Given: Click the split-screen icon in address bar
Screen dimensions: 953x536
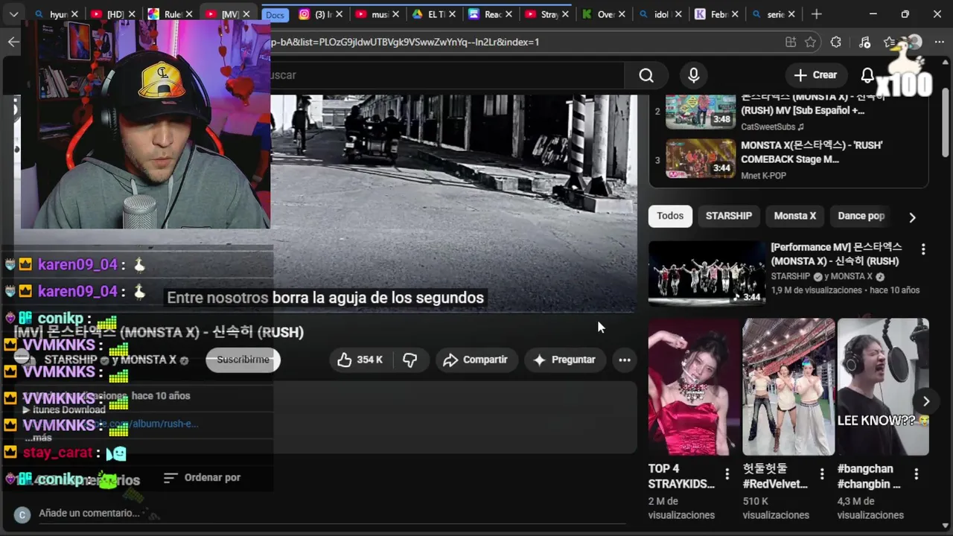Looking at the screenshot, I should pos(790,42).
